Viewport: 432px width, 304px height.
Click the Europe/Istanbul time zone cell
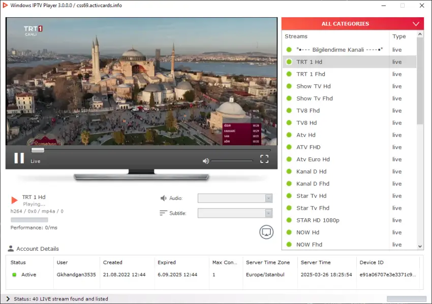[265, 275]
